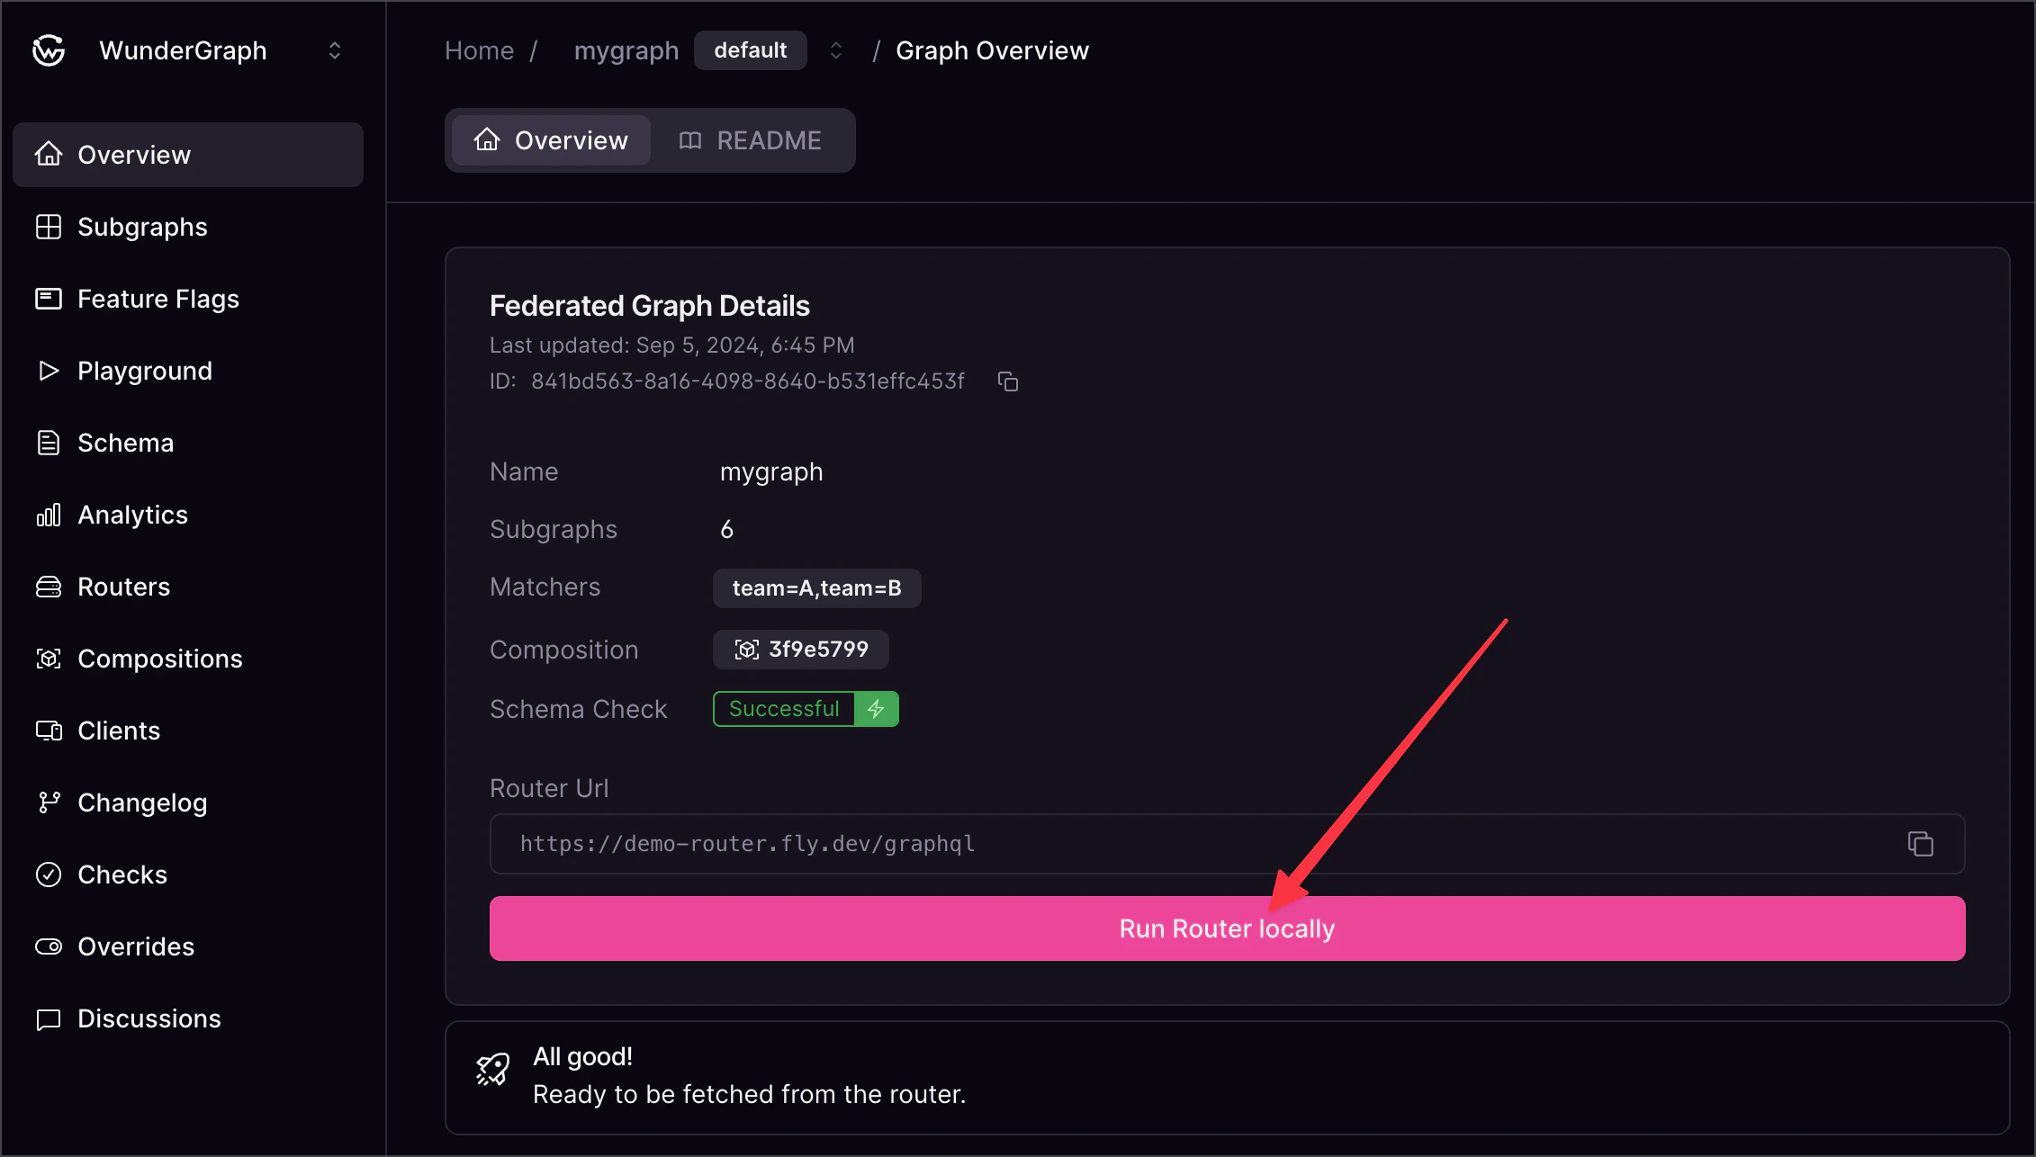This screenshot has width=2036, height=1157.
Task: Select the Playground sidebar icon
Action: 48,371
